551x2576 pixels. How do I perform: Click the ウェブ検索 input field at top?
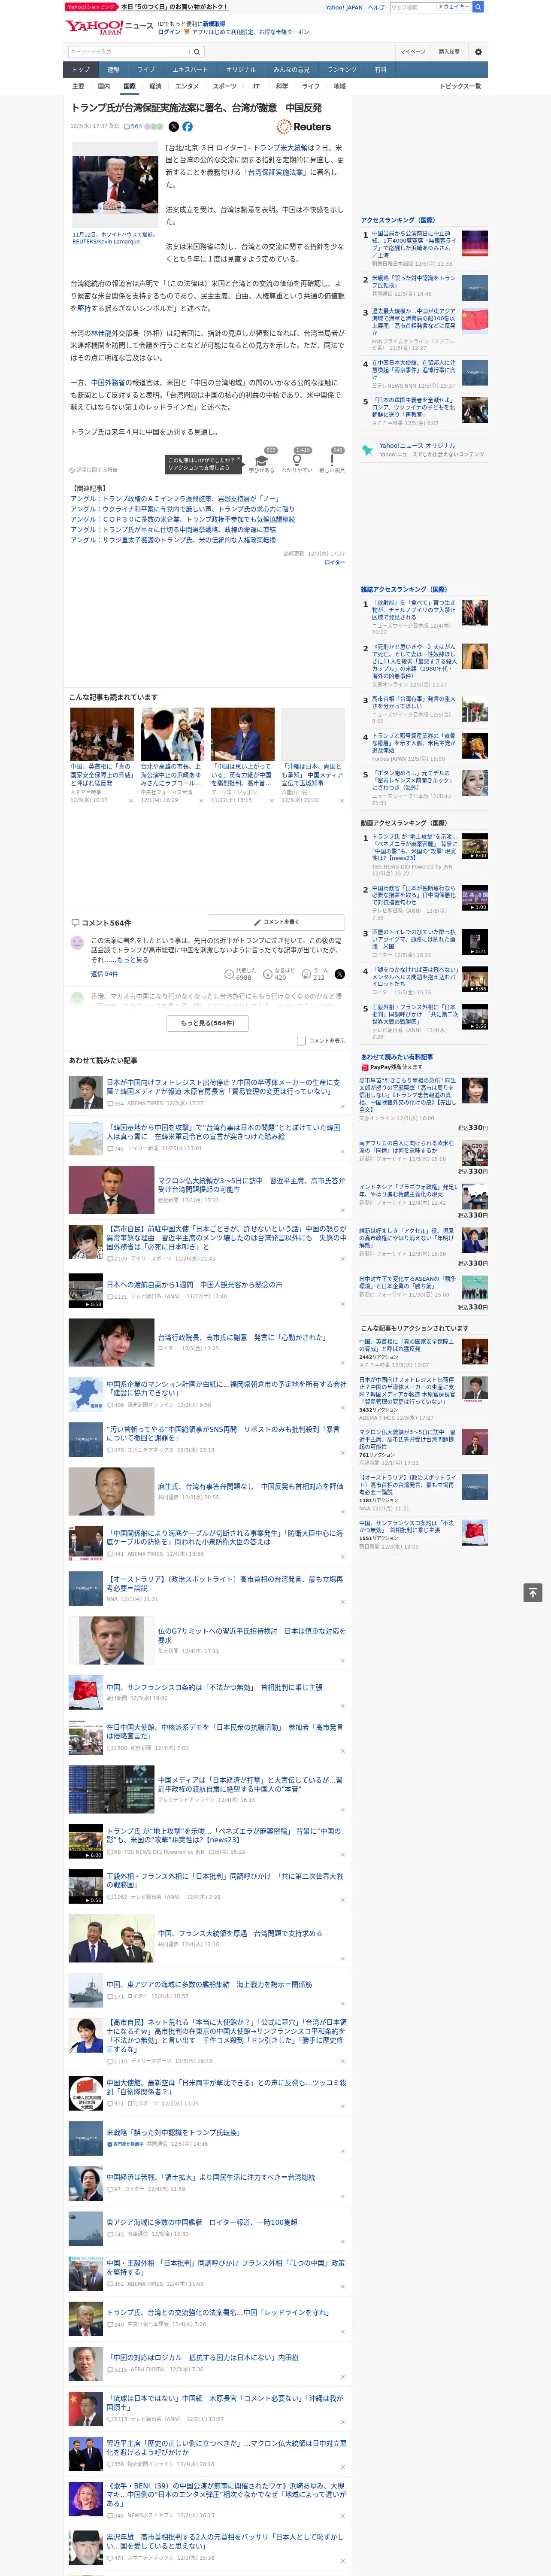click(412, 7)
